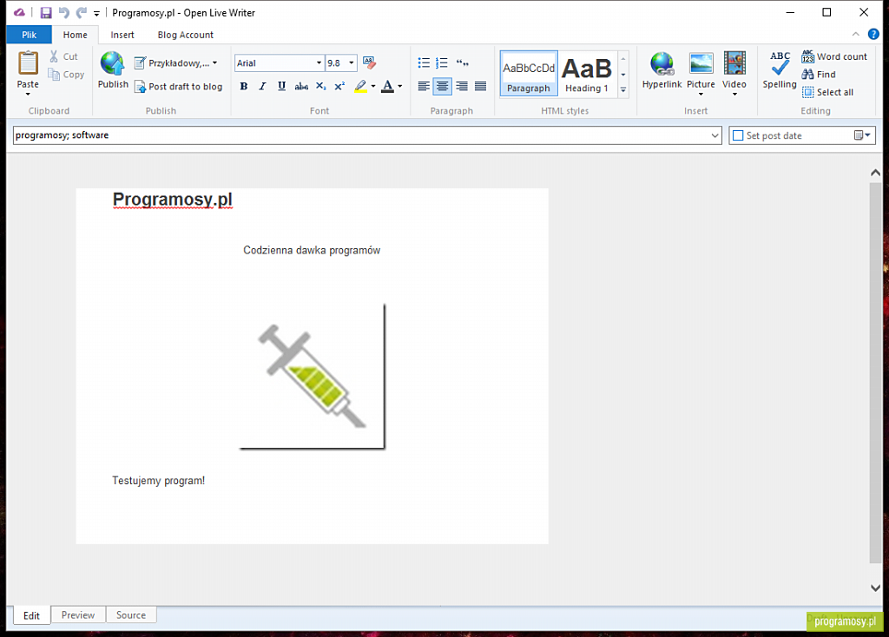Toggle Subscript formatting

[x=321, y=86]
